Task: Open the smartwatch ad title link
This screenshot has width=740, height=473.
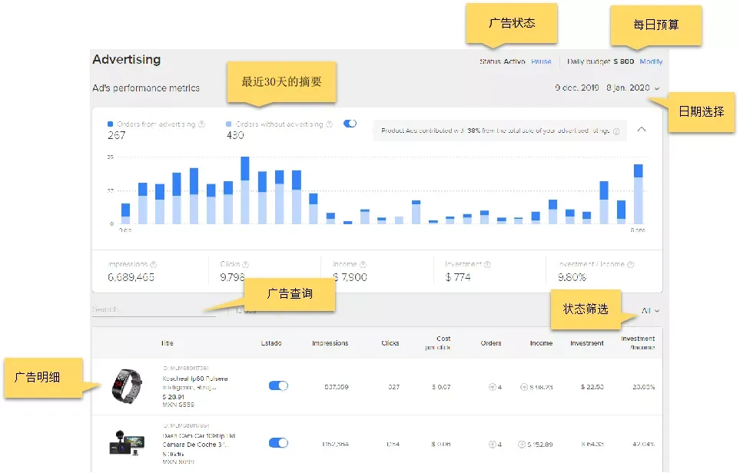Action: pos(195,383)
